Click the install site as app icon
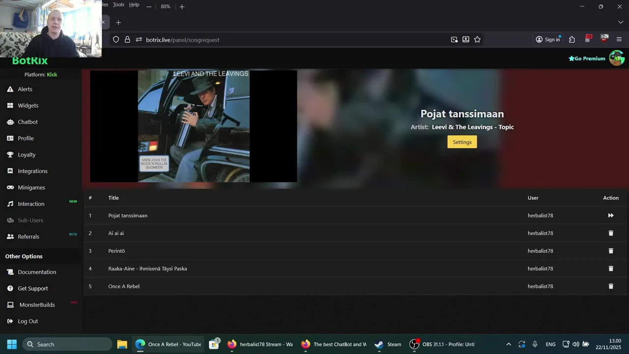629x354 pixels. pyautogui.click(x=466, y=40)
